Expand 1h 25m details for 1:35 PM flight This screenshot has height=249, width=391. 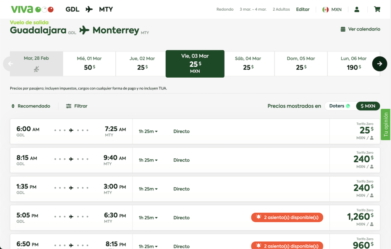pos(148,189)
